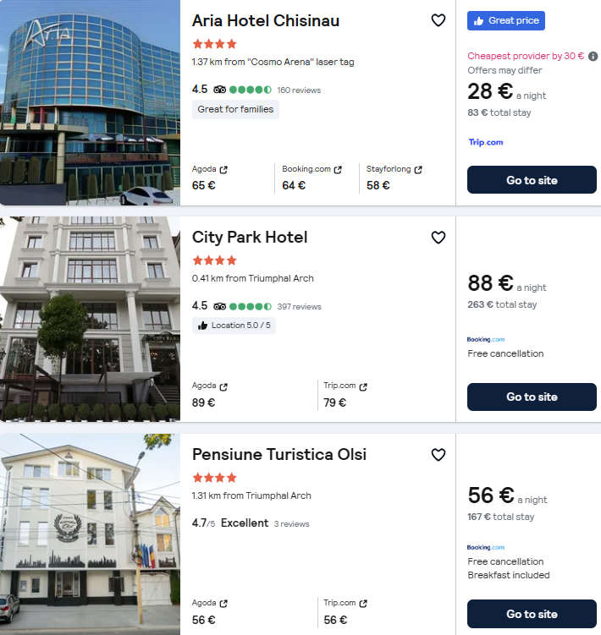This screenshot has height=635, width=601.
Task: Click info icon beside Cheapest provider text
Action: pos(593,57)
